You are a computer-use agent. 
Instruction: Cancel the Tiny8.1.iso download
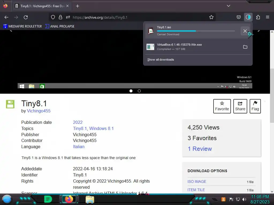point(245,31)
